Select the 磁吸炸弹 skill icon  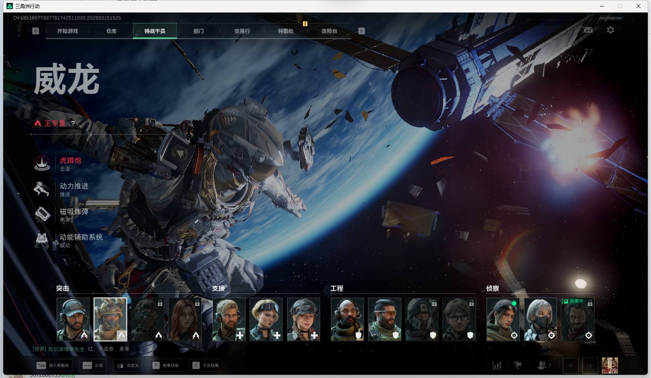[42, 214]
